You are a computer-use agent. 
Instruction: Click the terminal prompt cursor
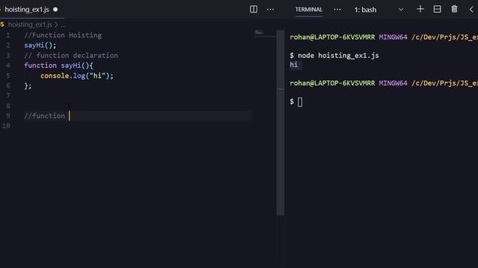tap(300, 102)
